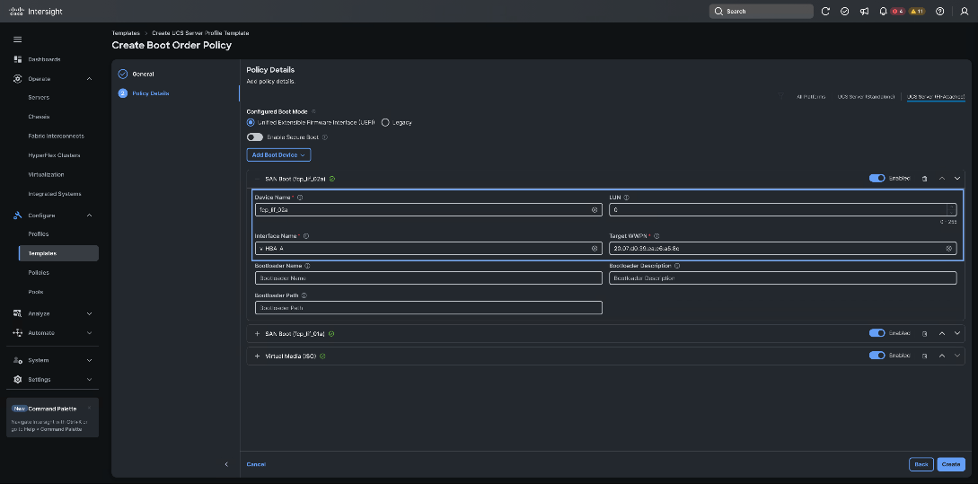Expand the Virtual Media ISO section
The image size is (978, 484).
(x=257, y=356)
